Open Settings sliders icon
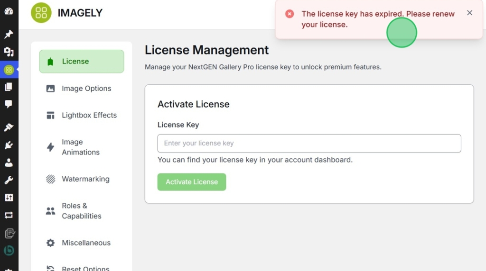This screenshot has height=271, width=486. tap(9, 198)
